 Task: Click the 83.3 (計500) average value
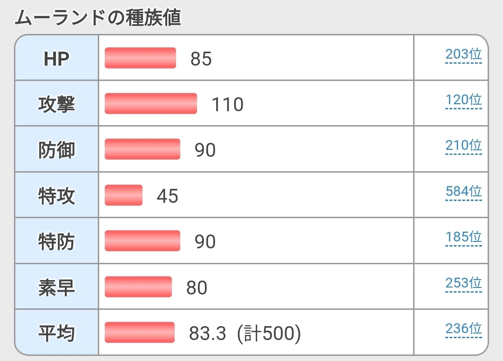pos(245,333)
